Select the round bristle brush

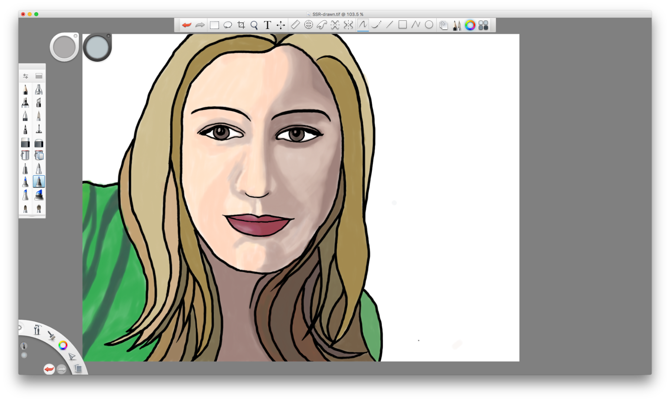(25, 209)
